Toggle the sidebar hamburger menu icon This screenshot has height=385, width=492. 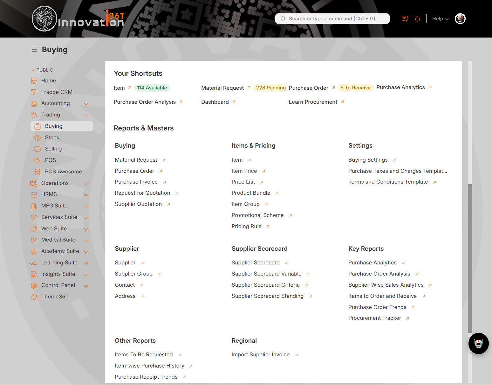(x=34, y=50)
